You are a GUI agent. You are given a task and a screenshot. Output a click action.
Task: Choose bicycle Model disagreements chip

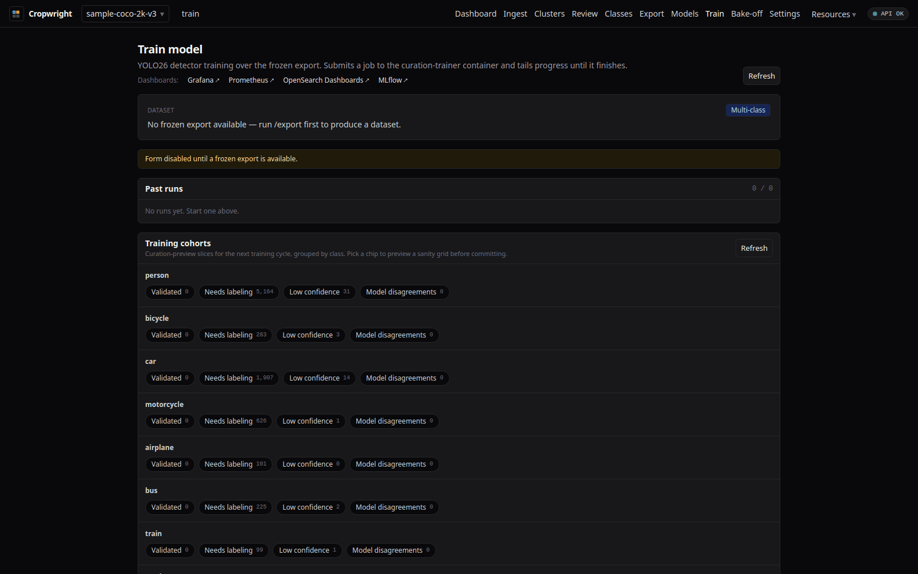(x=394, y=335)
